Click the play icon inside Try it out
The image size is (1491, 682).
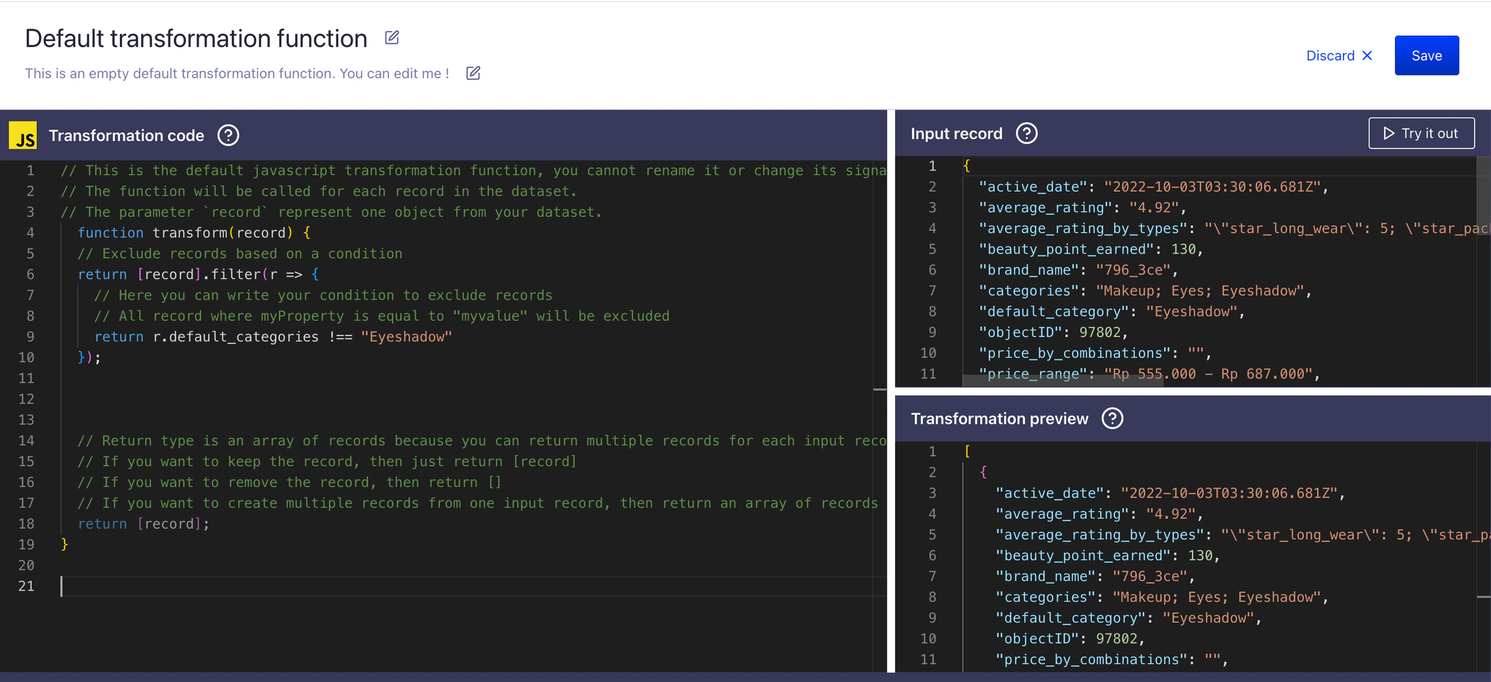tap(1388, 133)
